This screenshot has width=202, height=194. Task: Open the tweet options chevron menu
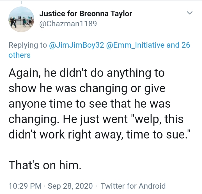pyautogui.click(x=189, y=13)
